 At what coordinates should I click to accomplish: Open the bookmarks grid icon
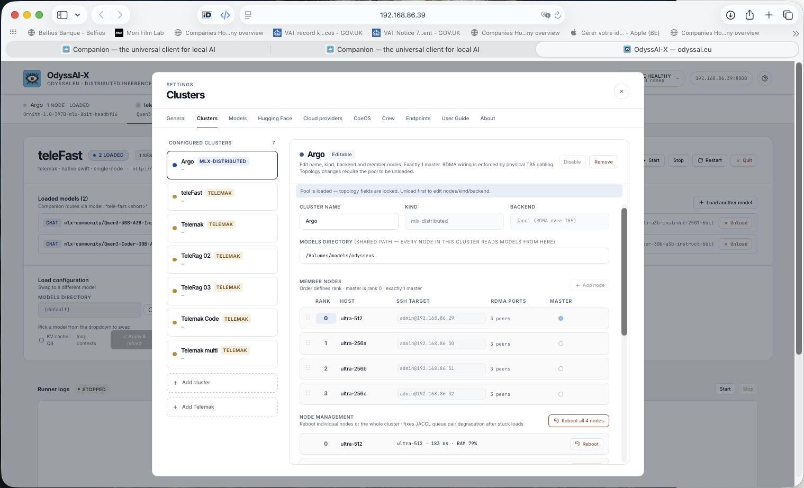pos(13,32)
